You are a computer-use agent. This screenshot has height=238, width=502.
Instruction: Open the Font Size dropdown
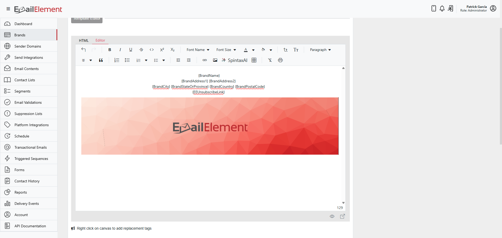226,50
